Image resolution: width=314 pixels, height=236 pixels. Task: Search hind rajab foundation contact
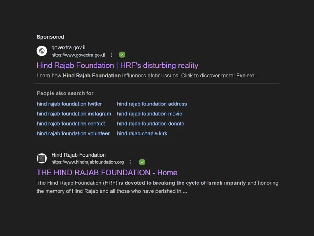pyautogui.click(x=71, y=124)
